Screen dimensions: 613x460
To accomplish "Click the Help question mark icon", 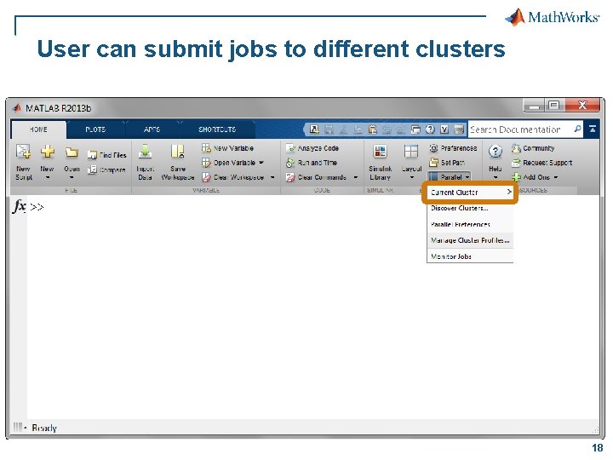I will tap(496, 151).
